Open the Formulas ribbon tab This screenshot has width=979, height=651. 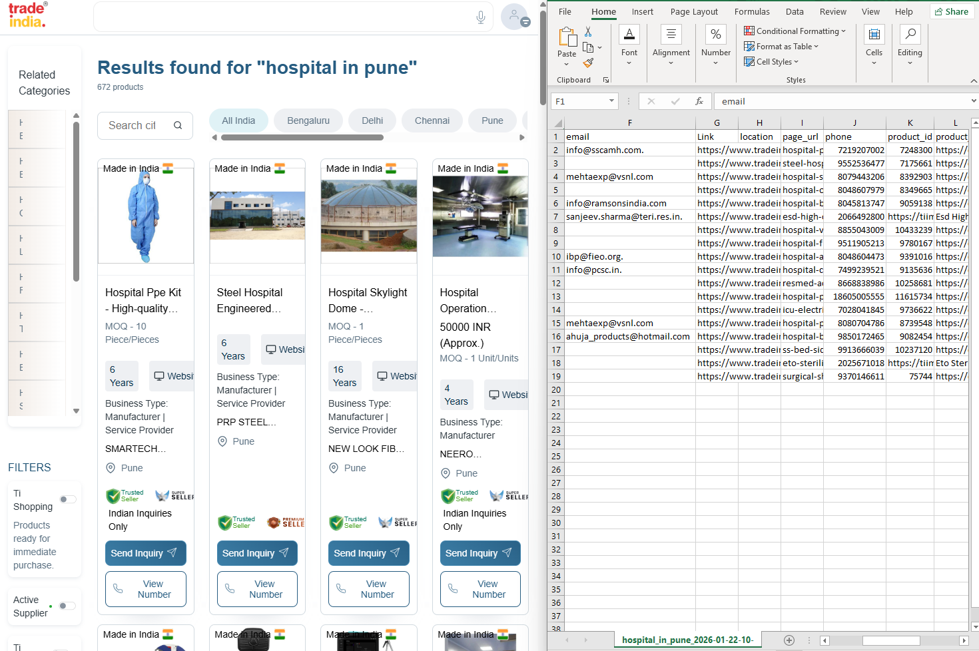[x=752, y=12]
